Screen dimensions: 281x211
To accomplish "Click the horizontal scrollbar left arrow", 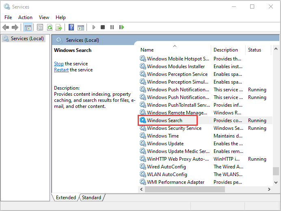I will point(141,189).
